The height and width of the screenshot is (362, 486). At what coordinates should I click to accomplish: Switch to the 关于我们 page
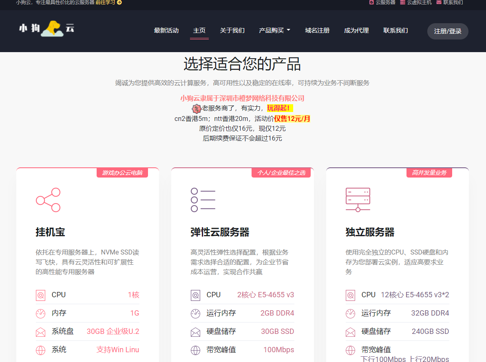click(232, 30)
